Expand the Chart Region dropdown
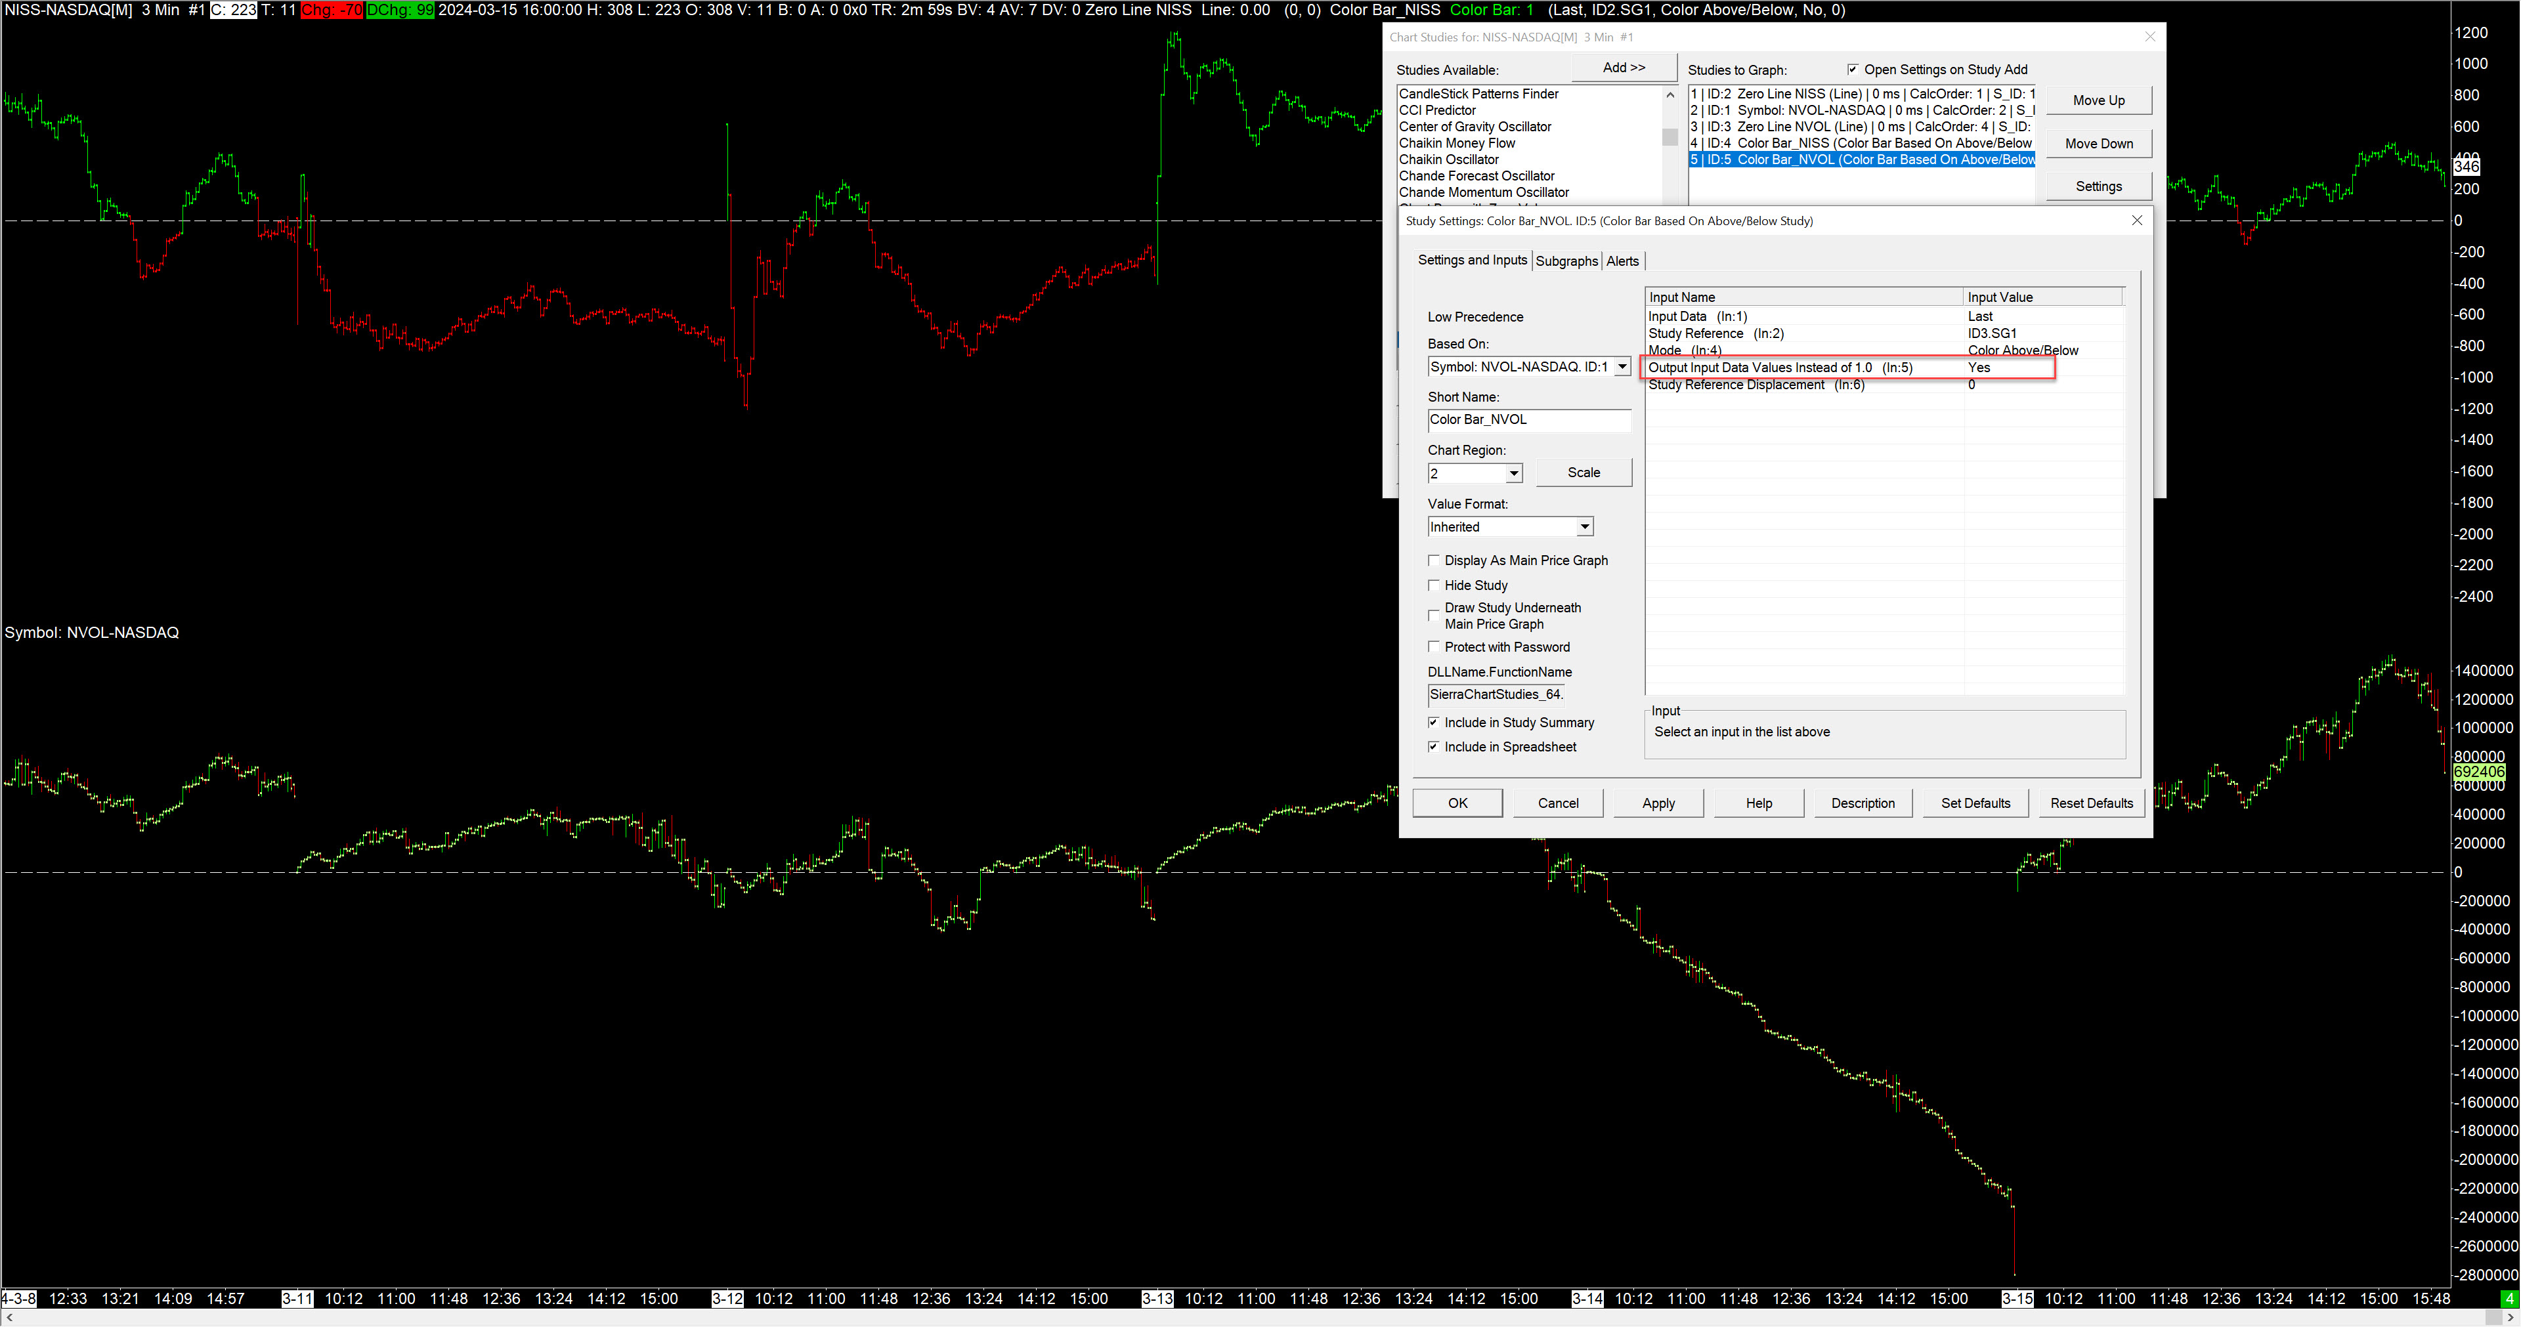The image size is (2521, 1327). 1513,474
